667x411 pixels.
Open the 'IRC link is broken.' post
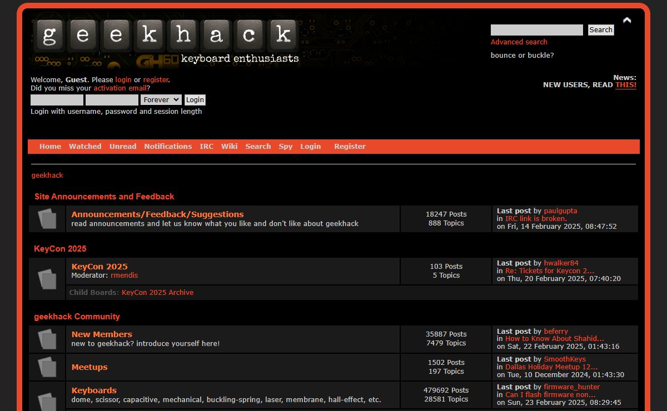(536, 219)
